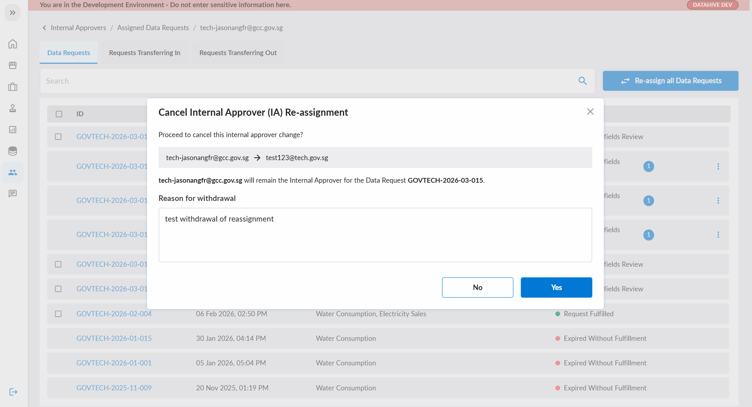Click the DATAHIVE DEV environment badge
The image size is (752, 407).
click(x=712, y=5)
